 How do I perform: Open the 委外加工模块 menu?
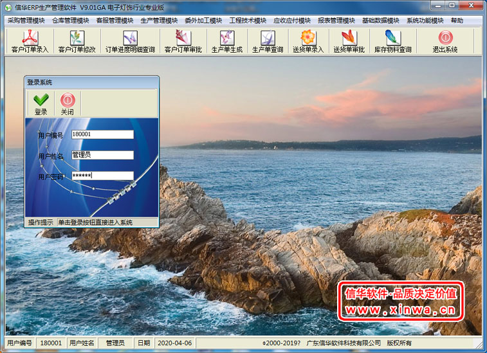(x=203, y=21)
